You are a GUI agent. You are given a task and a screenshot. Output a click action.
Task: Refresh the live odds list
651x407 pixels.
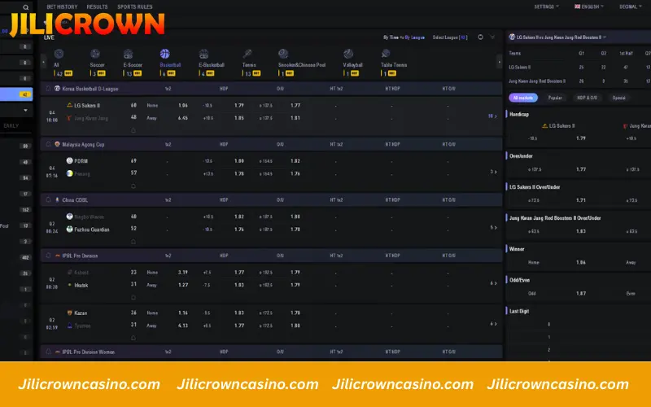[x=480, y=37]
